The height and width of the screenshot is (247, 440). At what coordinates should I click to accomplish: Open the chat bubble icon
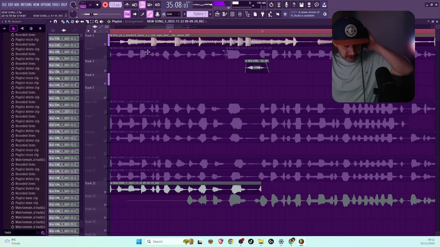(x=317, y=4)
